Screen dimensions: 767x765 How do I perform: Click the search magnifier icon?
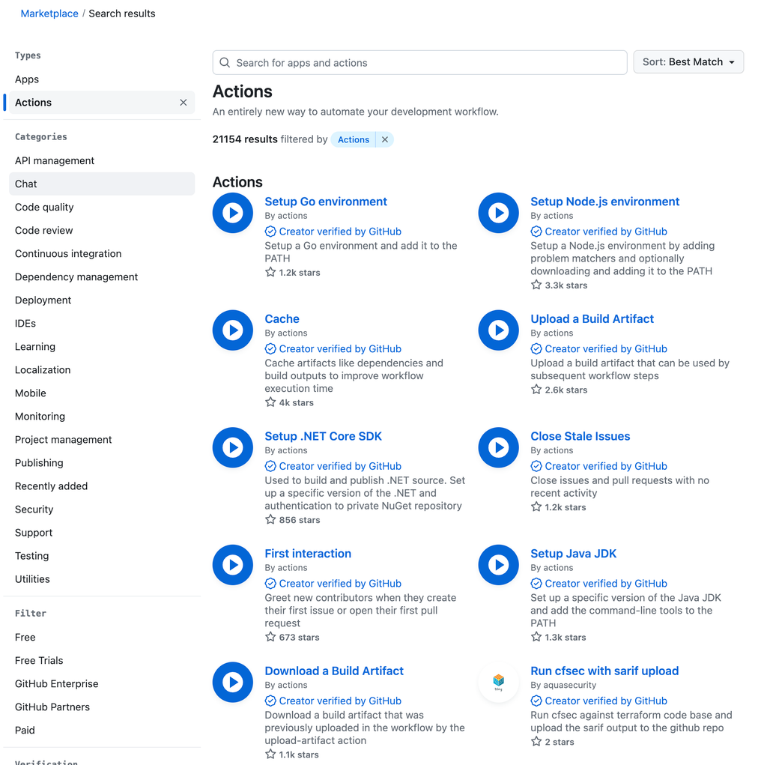pyautogui.click(x=224, y=62)
